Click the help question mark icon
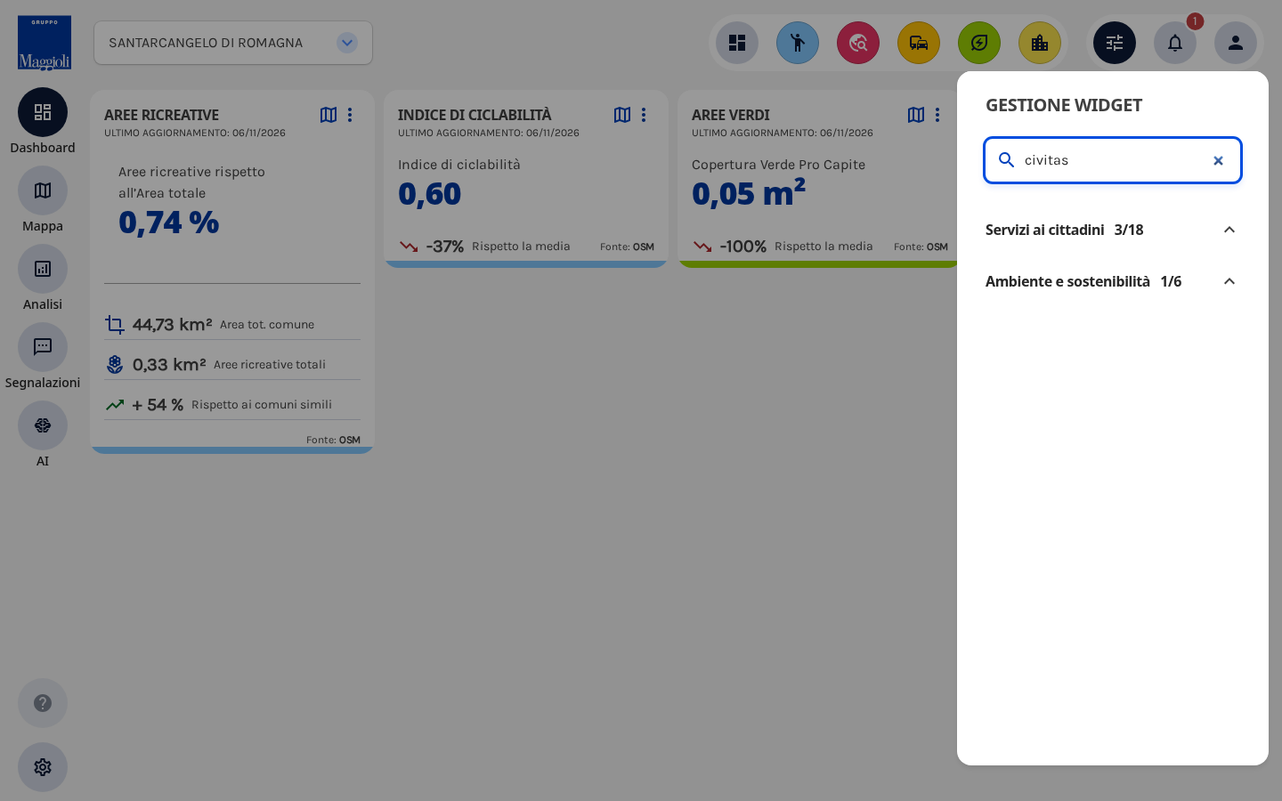1282x801 pixels. click(x=43, y=703)
